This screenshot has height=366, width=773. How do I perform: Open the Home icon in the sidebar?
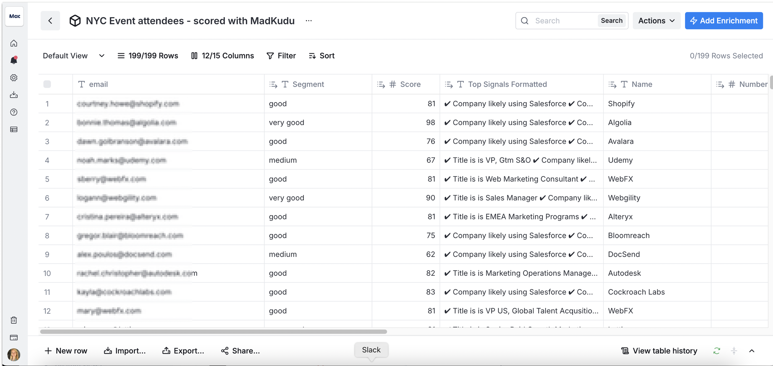click(14, 43)
